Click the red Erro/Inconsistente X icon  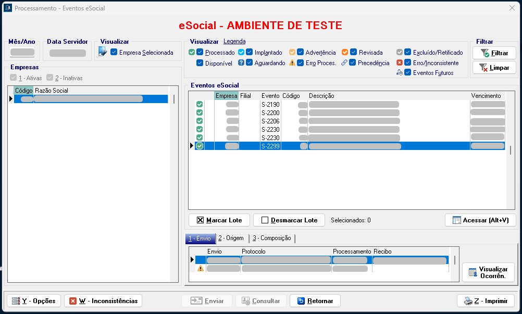coord(400,63)
